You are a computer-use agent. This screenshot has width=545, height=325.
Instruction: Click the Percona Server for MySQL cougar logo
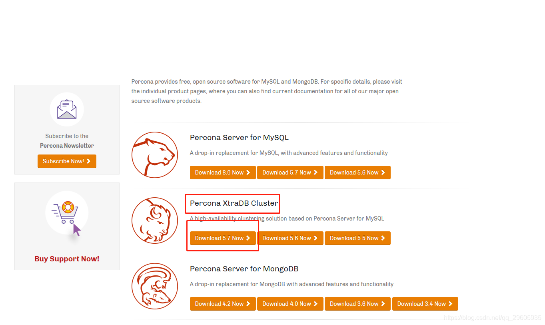click(155, 155)
